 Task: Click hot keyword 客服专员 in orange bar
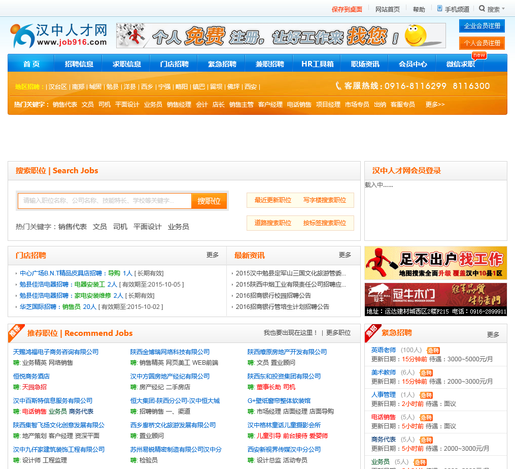tap(403, 105)
